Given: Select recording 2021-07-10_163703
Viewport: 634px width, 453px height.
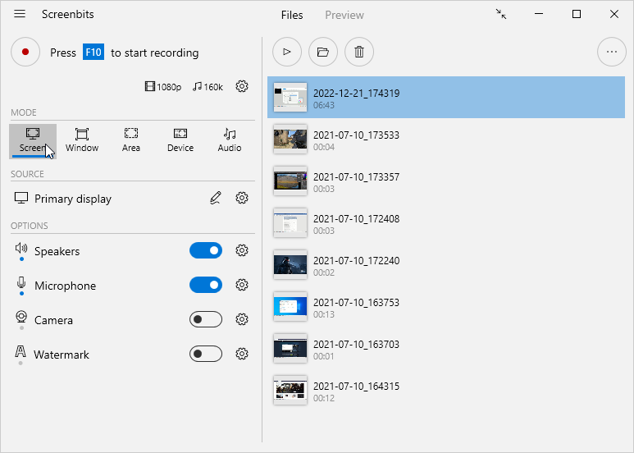Looking at the screenshot, I should pos(446,349).
